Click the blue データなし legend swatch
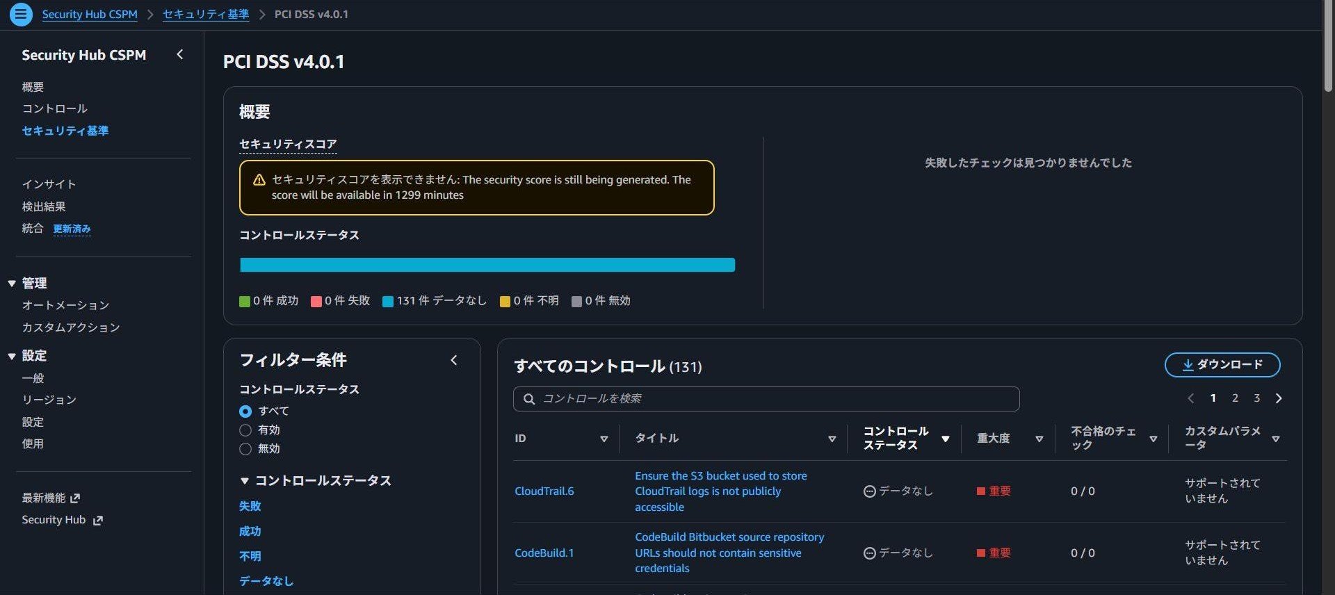The image size is (1335, 595). [x=388, y=302]
